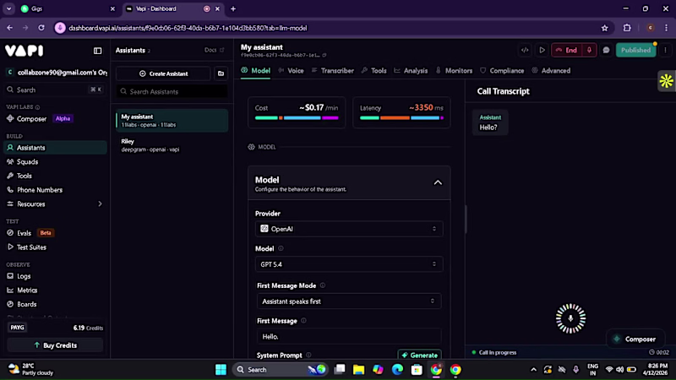
Task: Open Boards
Action: pyautogui.click(x=55, y=304)
